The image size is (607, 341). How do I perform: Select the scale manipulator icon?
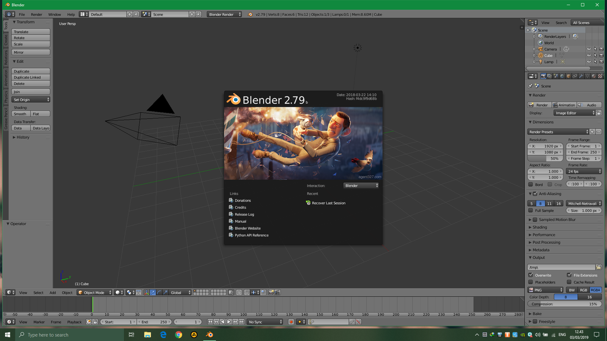click(x=165, y=293)
